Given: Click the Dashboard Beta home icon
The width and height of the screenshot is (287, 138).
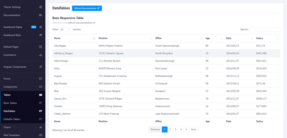Looking at the screenshot, I should click(x=41, y=35).
